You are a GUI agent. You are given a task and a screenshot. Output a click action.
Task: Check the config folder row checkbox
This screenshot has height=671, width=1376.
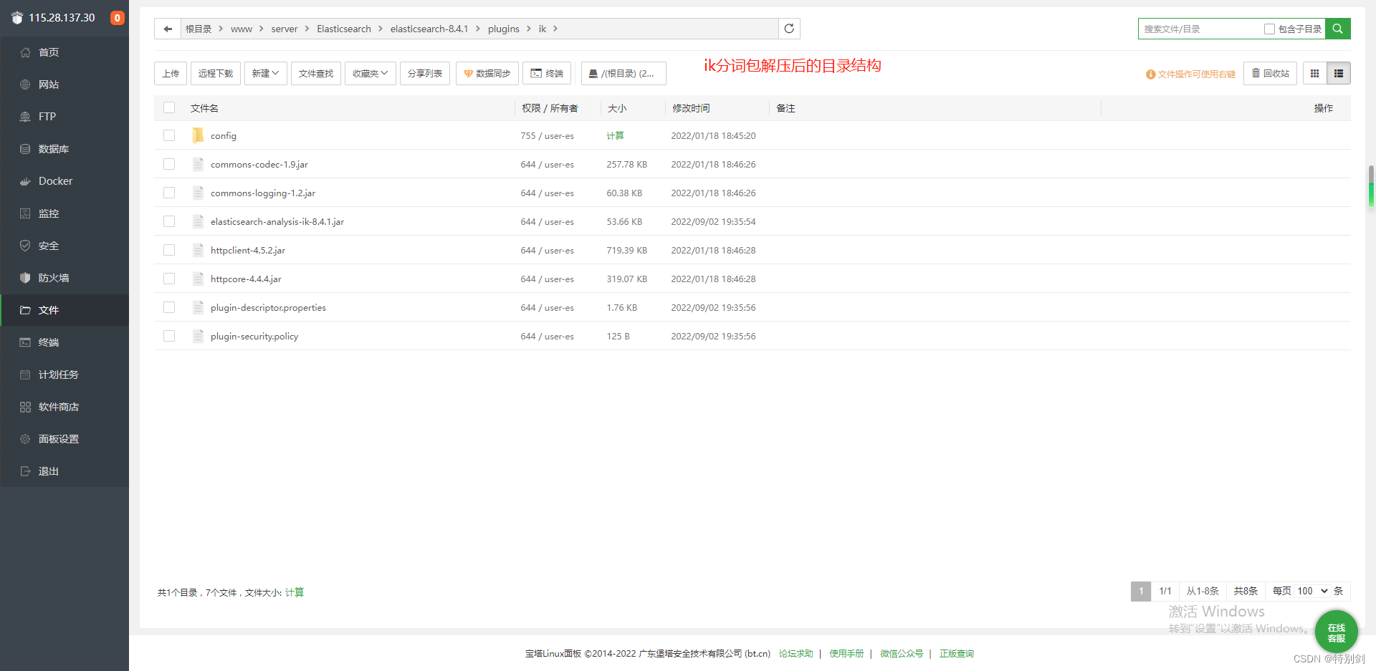point(169,135)
